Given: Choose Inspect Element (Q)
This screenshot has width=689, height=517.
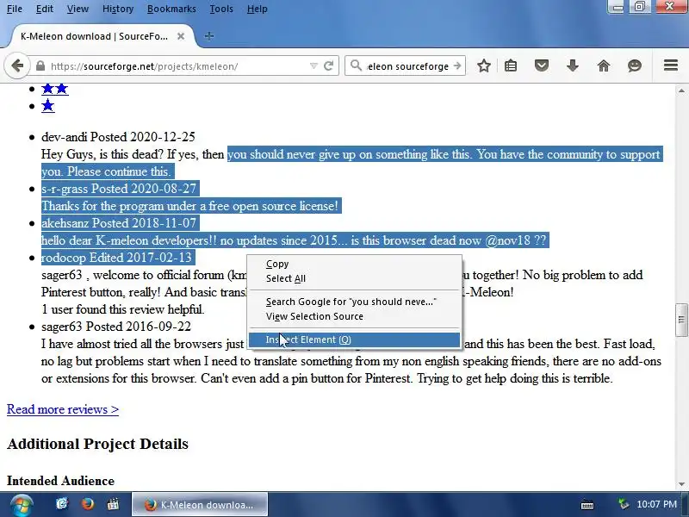Looking at the screenshot, I should pos(355,339).
